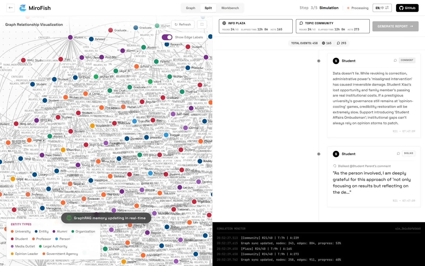425x266 pixels.
Task: Click the University legend color dot
Action: (12, 231)
